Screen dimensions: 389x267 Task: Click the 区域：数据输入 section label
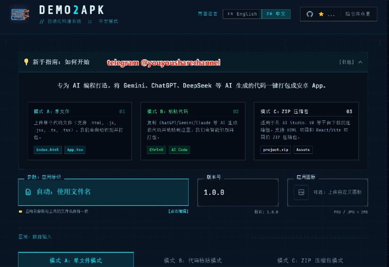pyautogui.click(x=35, y=237)
